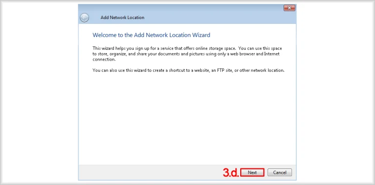This screenshot has width=375, height=185.
Task: Click the word Wizard in the blue heading
Action: coord(201,35)
